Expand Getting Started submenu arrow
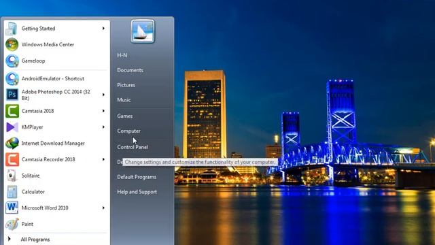Image resolution: width=435 pixels, height=245 pixels. tap(103, 29)
